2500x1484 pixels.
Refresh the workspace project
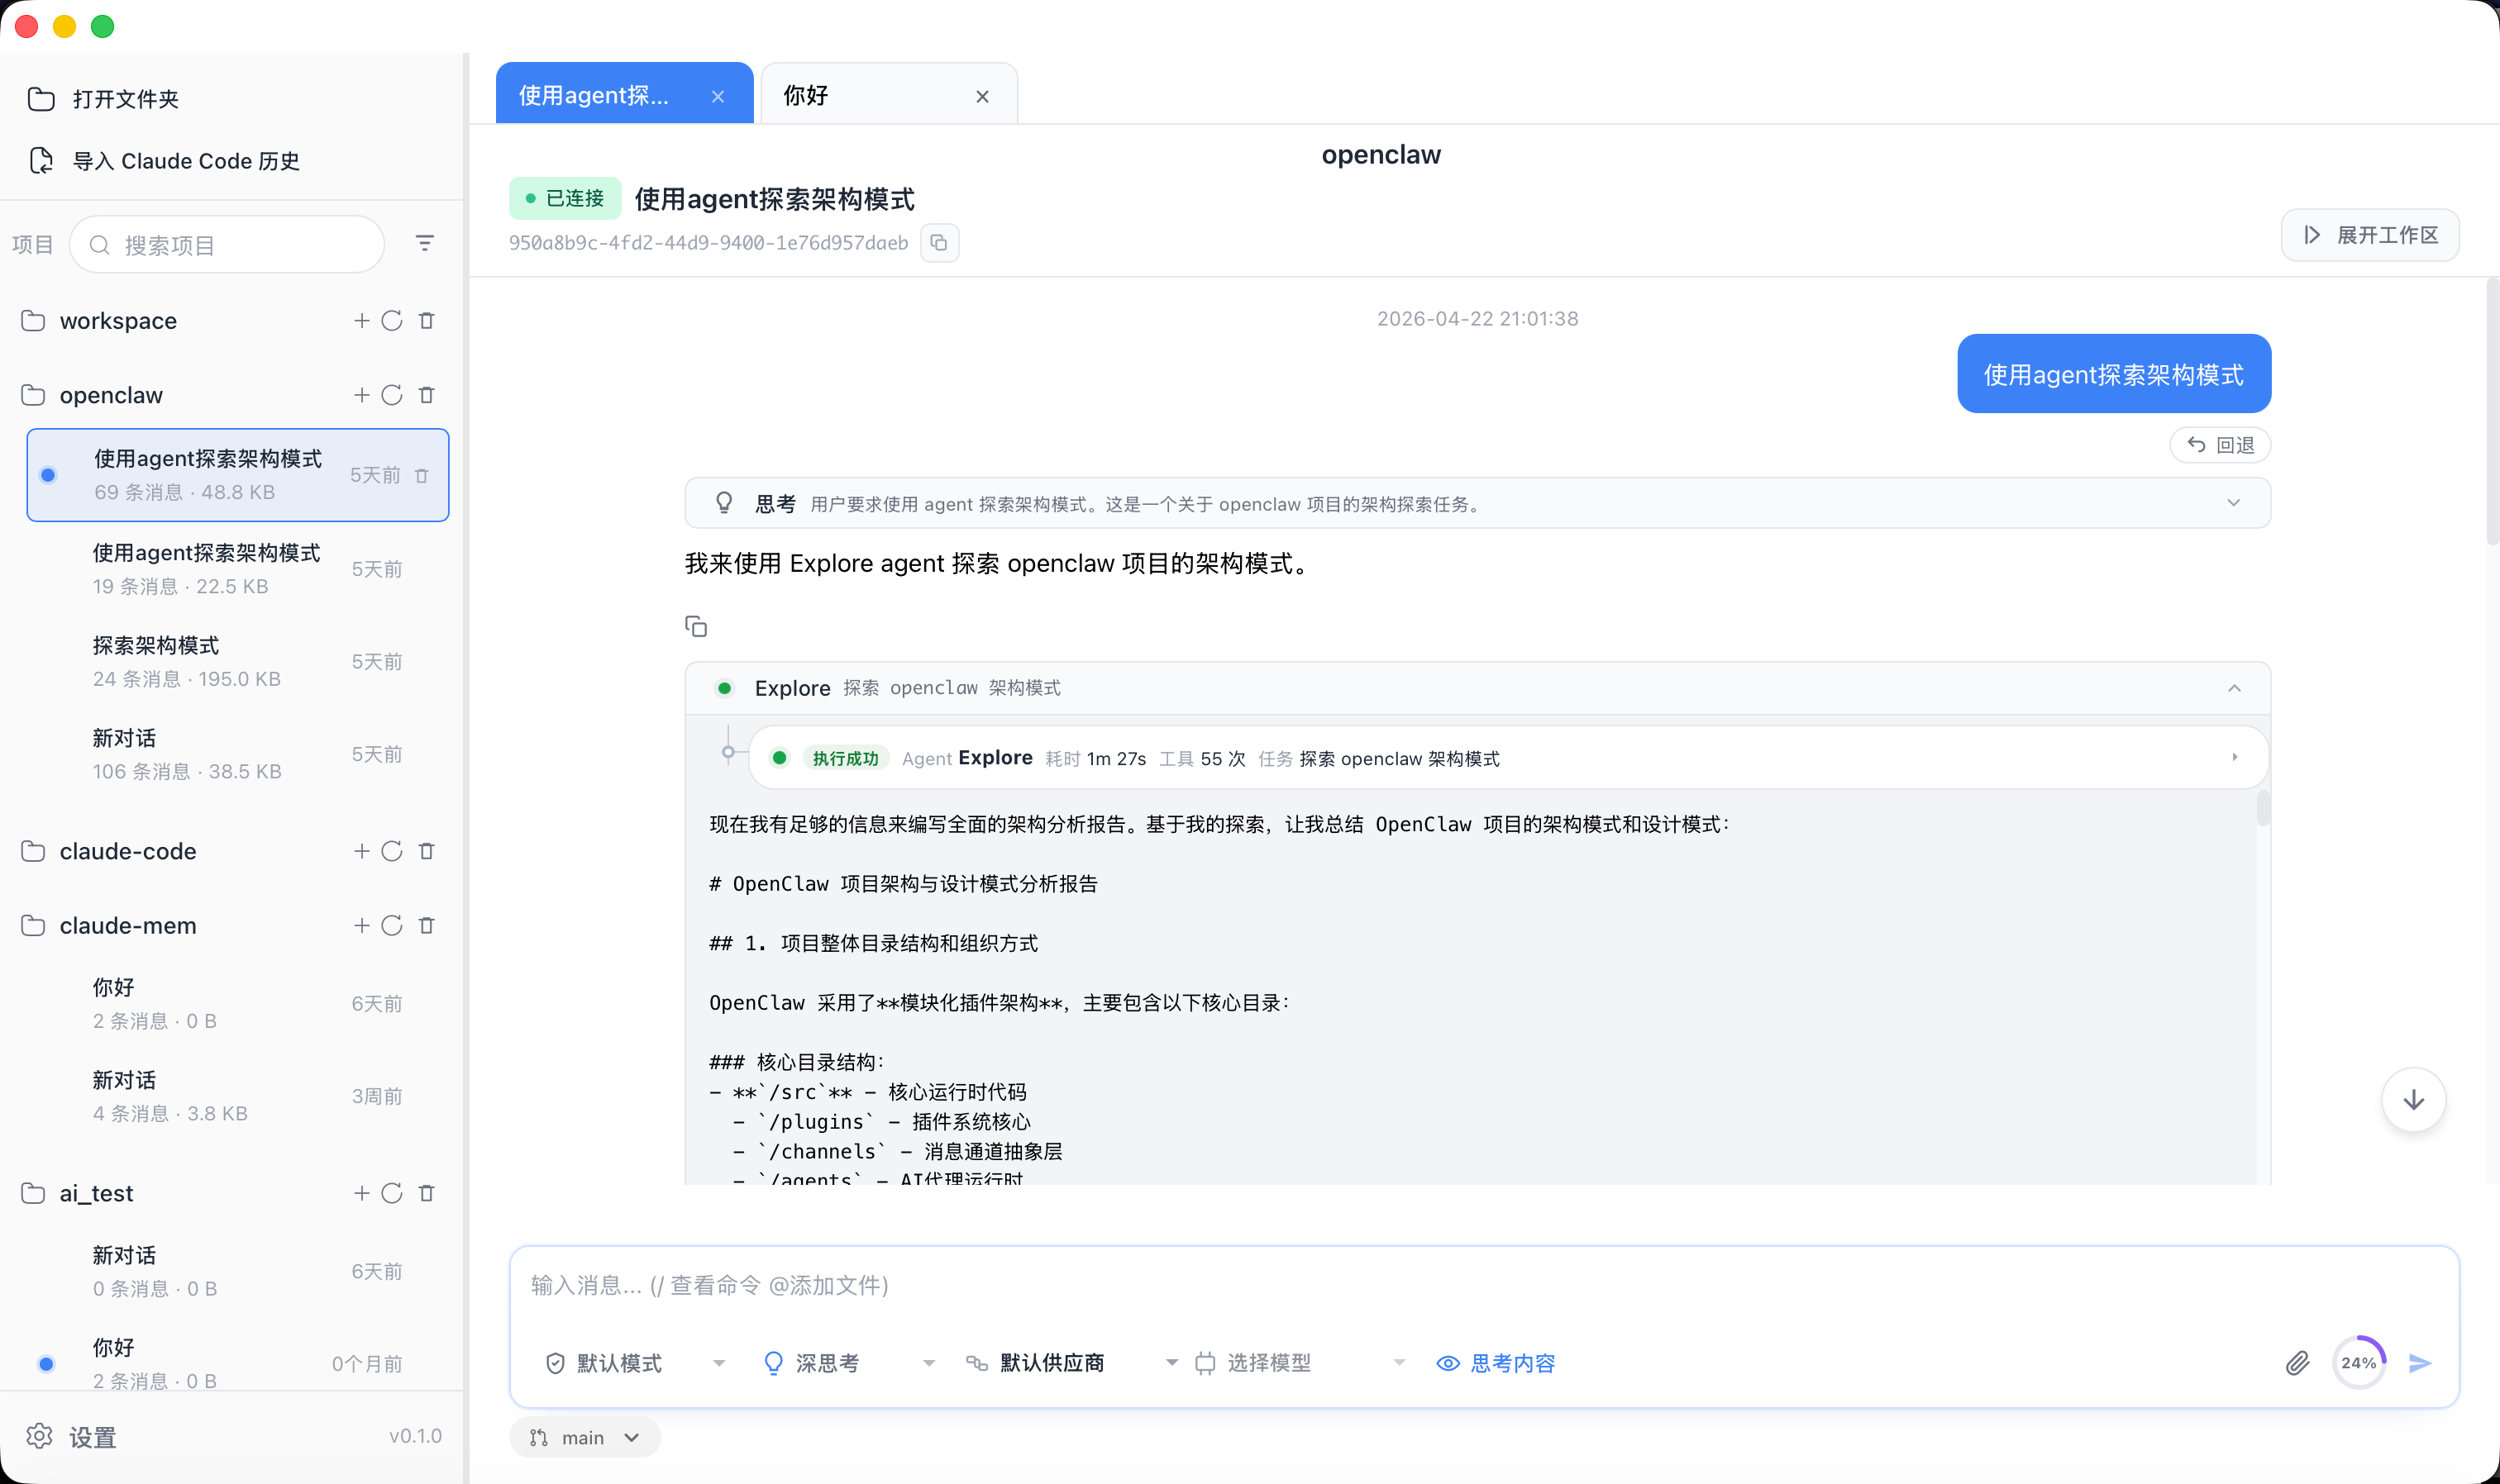click(392, 320)
